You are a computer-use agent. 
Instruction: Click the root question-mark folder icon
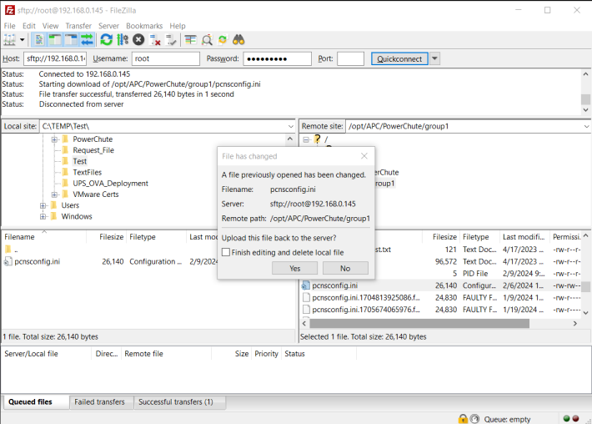click(x=318, y=139)
